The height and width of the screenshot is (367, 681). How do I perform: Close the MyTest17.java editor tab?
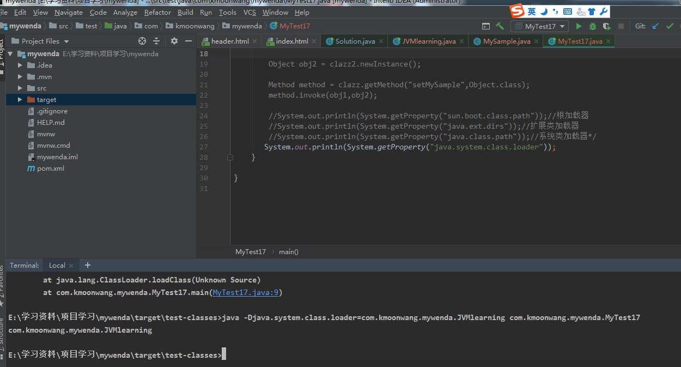point(609,41)
